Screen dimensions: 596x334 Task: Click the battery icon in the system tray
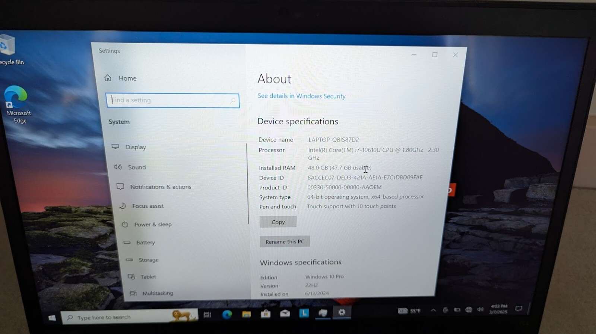click(x=457, y=310)
